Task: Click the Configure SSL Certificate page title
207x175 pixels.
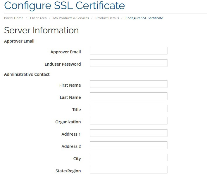Action: click(64, 6)
